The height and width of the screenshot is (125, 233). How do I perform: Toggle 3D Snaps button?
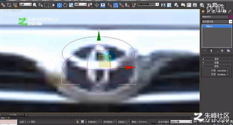click(x=110, y=5)
